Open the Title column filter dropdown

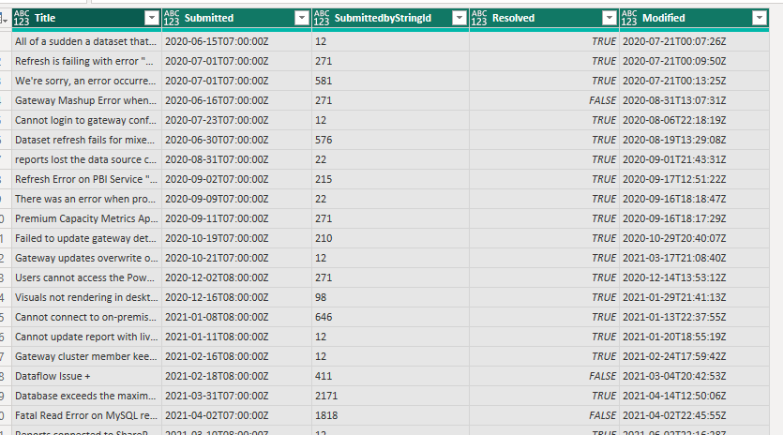click(x=152, y=19)
